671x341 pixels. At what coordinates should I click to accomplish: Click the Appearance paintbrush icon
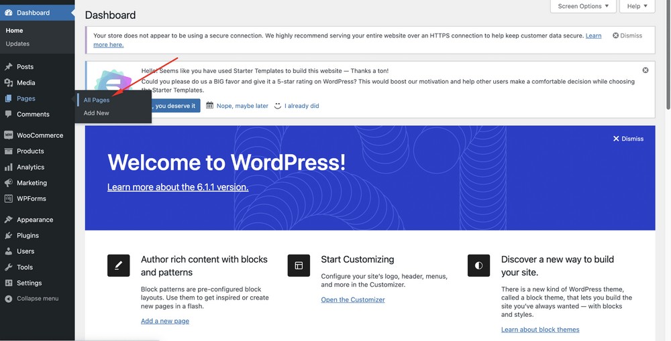coord(9,220)
